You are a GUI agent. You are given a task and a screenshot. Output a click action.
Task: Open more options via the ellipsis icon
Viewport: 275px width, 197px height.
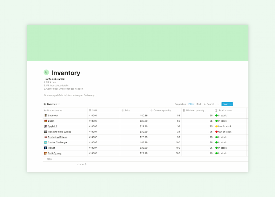[218, 104]
